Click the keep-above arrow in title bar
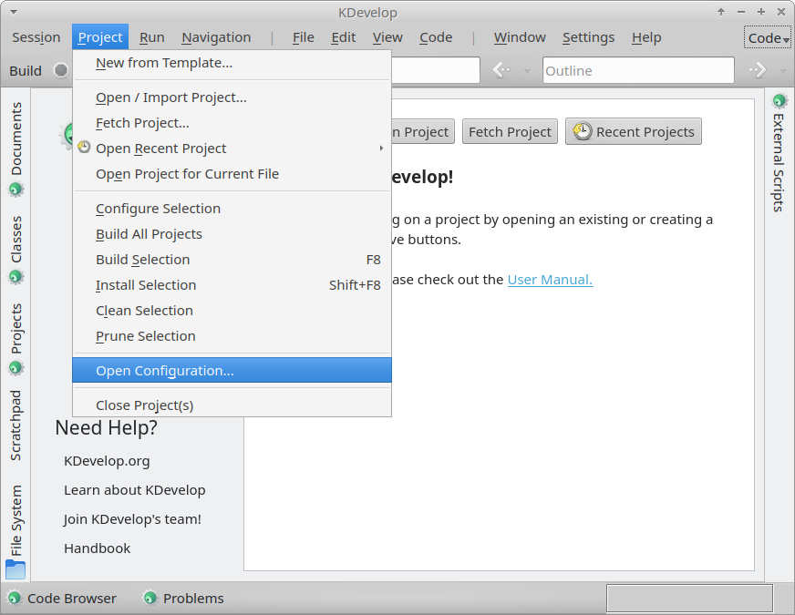 721,12
